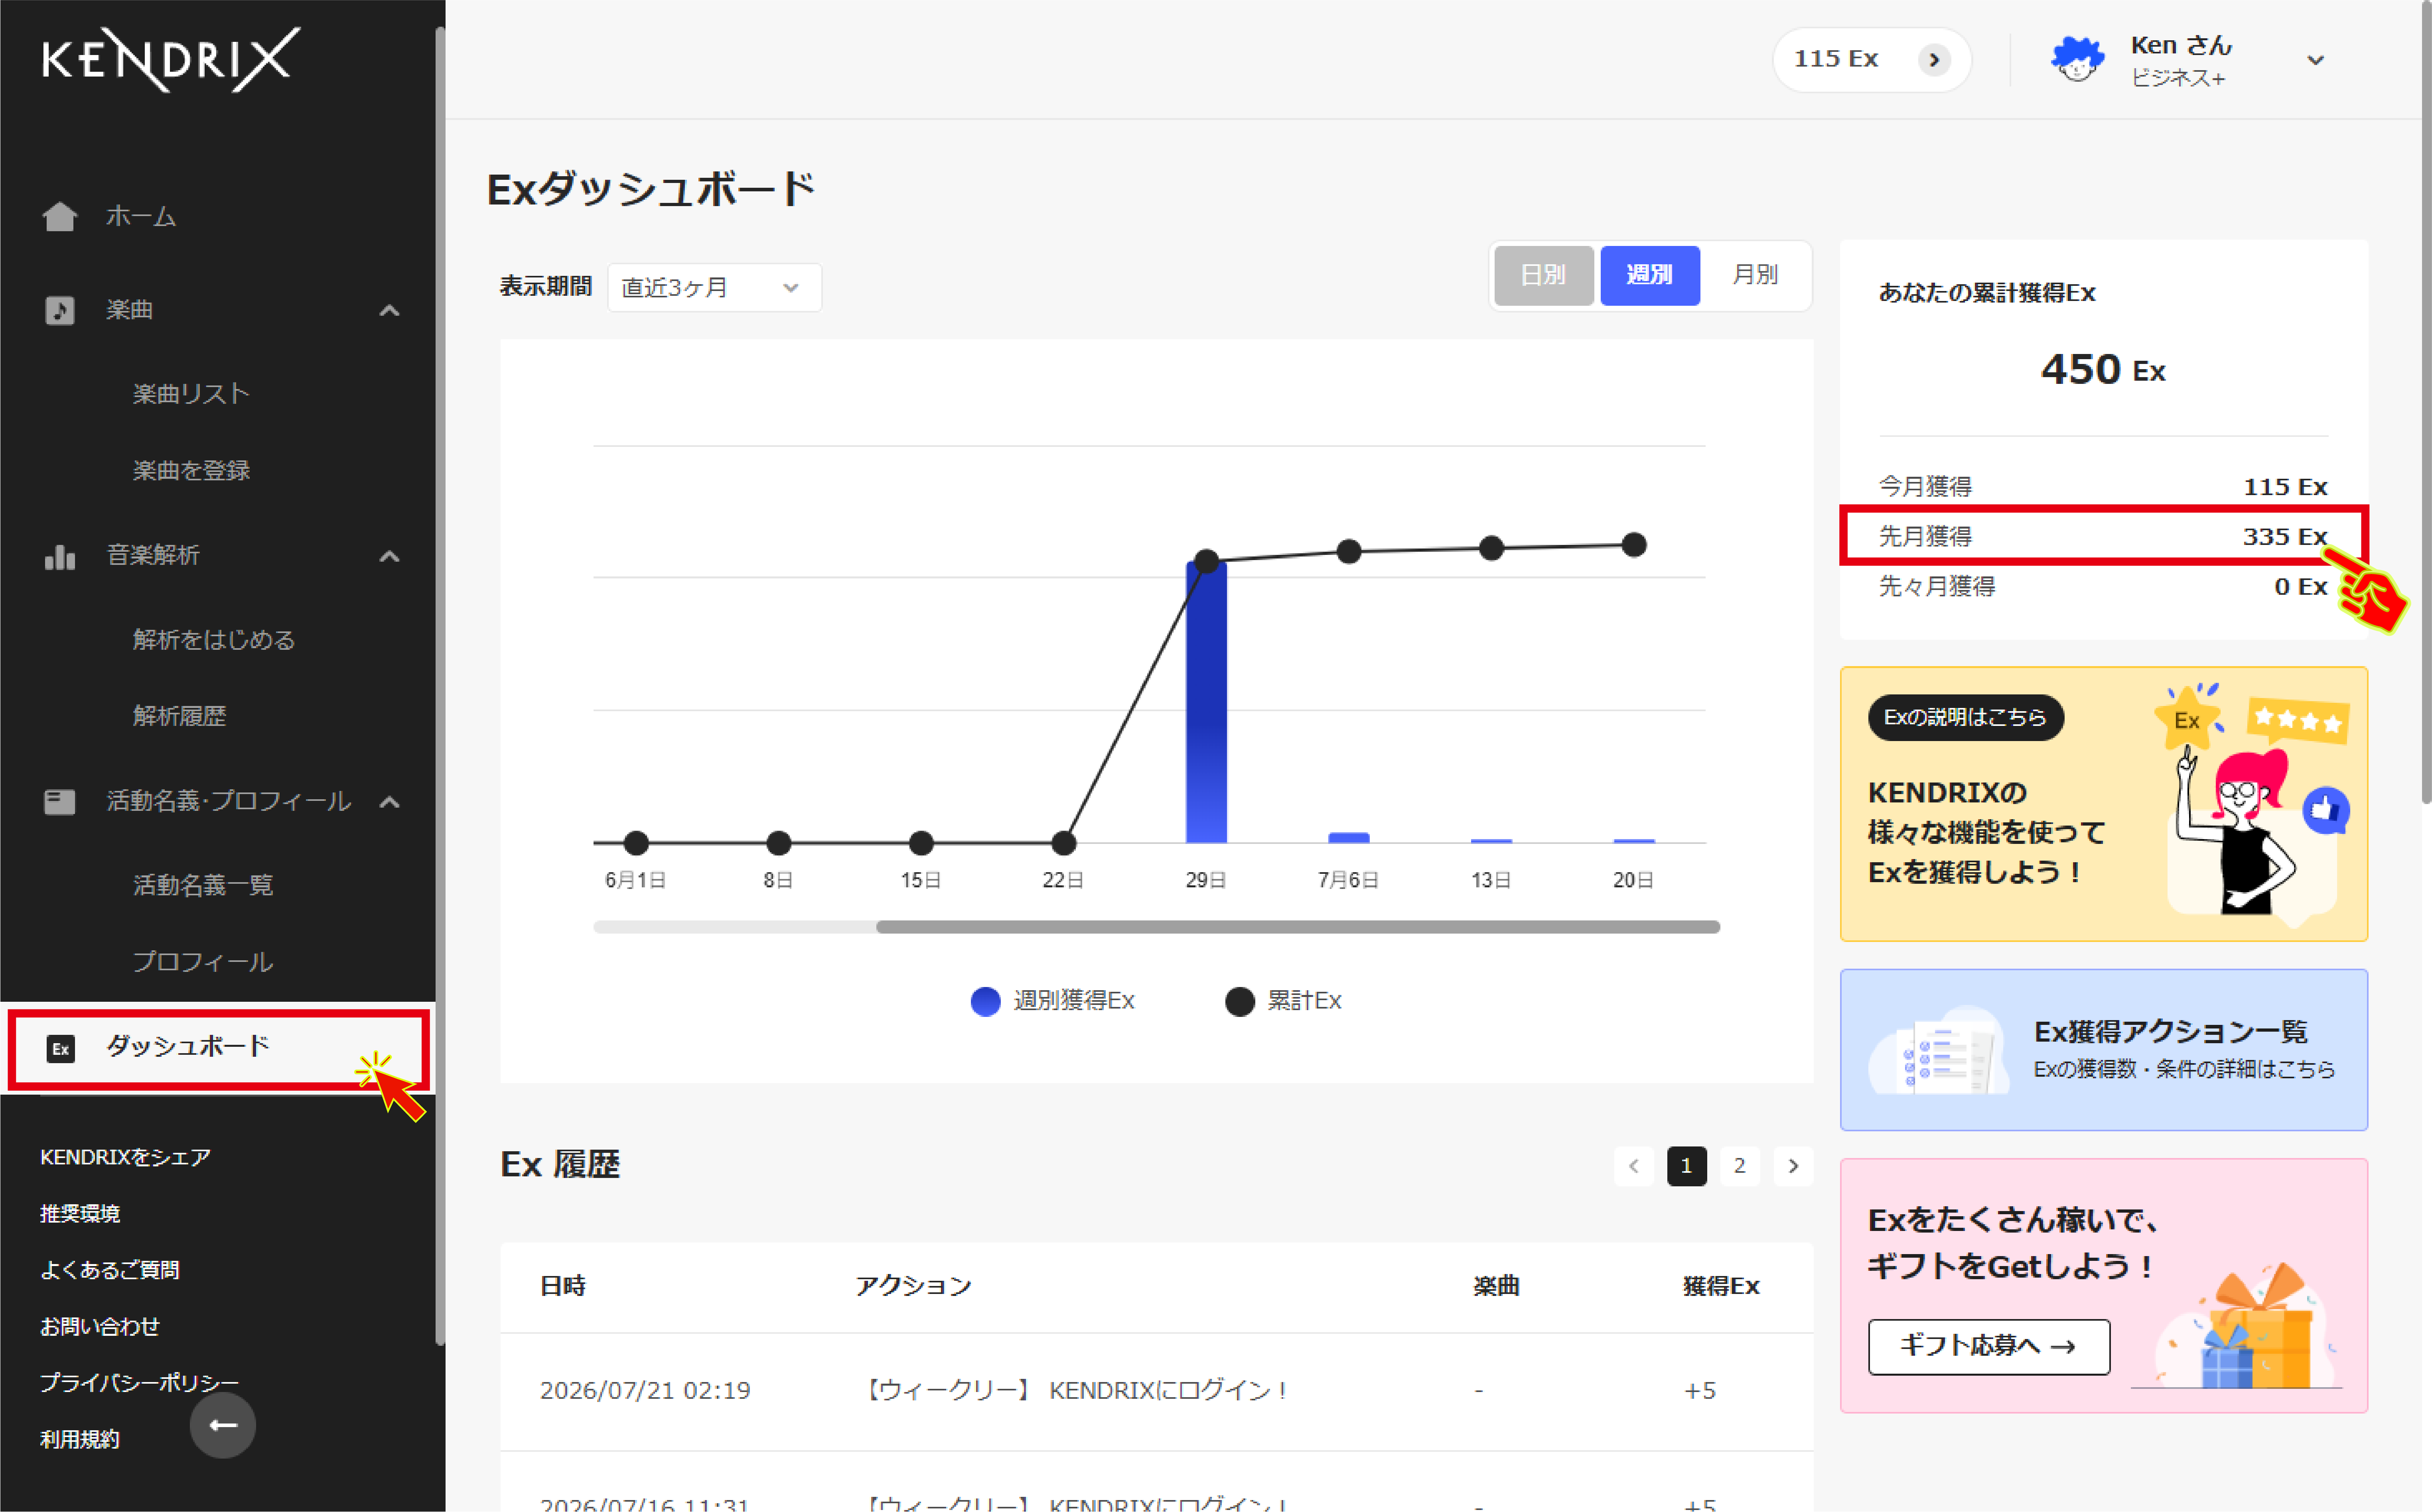The height and width of the screenshot is (1512, 2432).
Task: Open the 表示期間 直近3ヶ月 dropdown
Action: 714,288
